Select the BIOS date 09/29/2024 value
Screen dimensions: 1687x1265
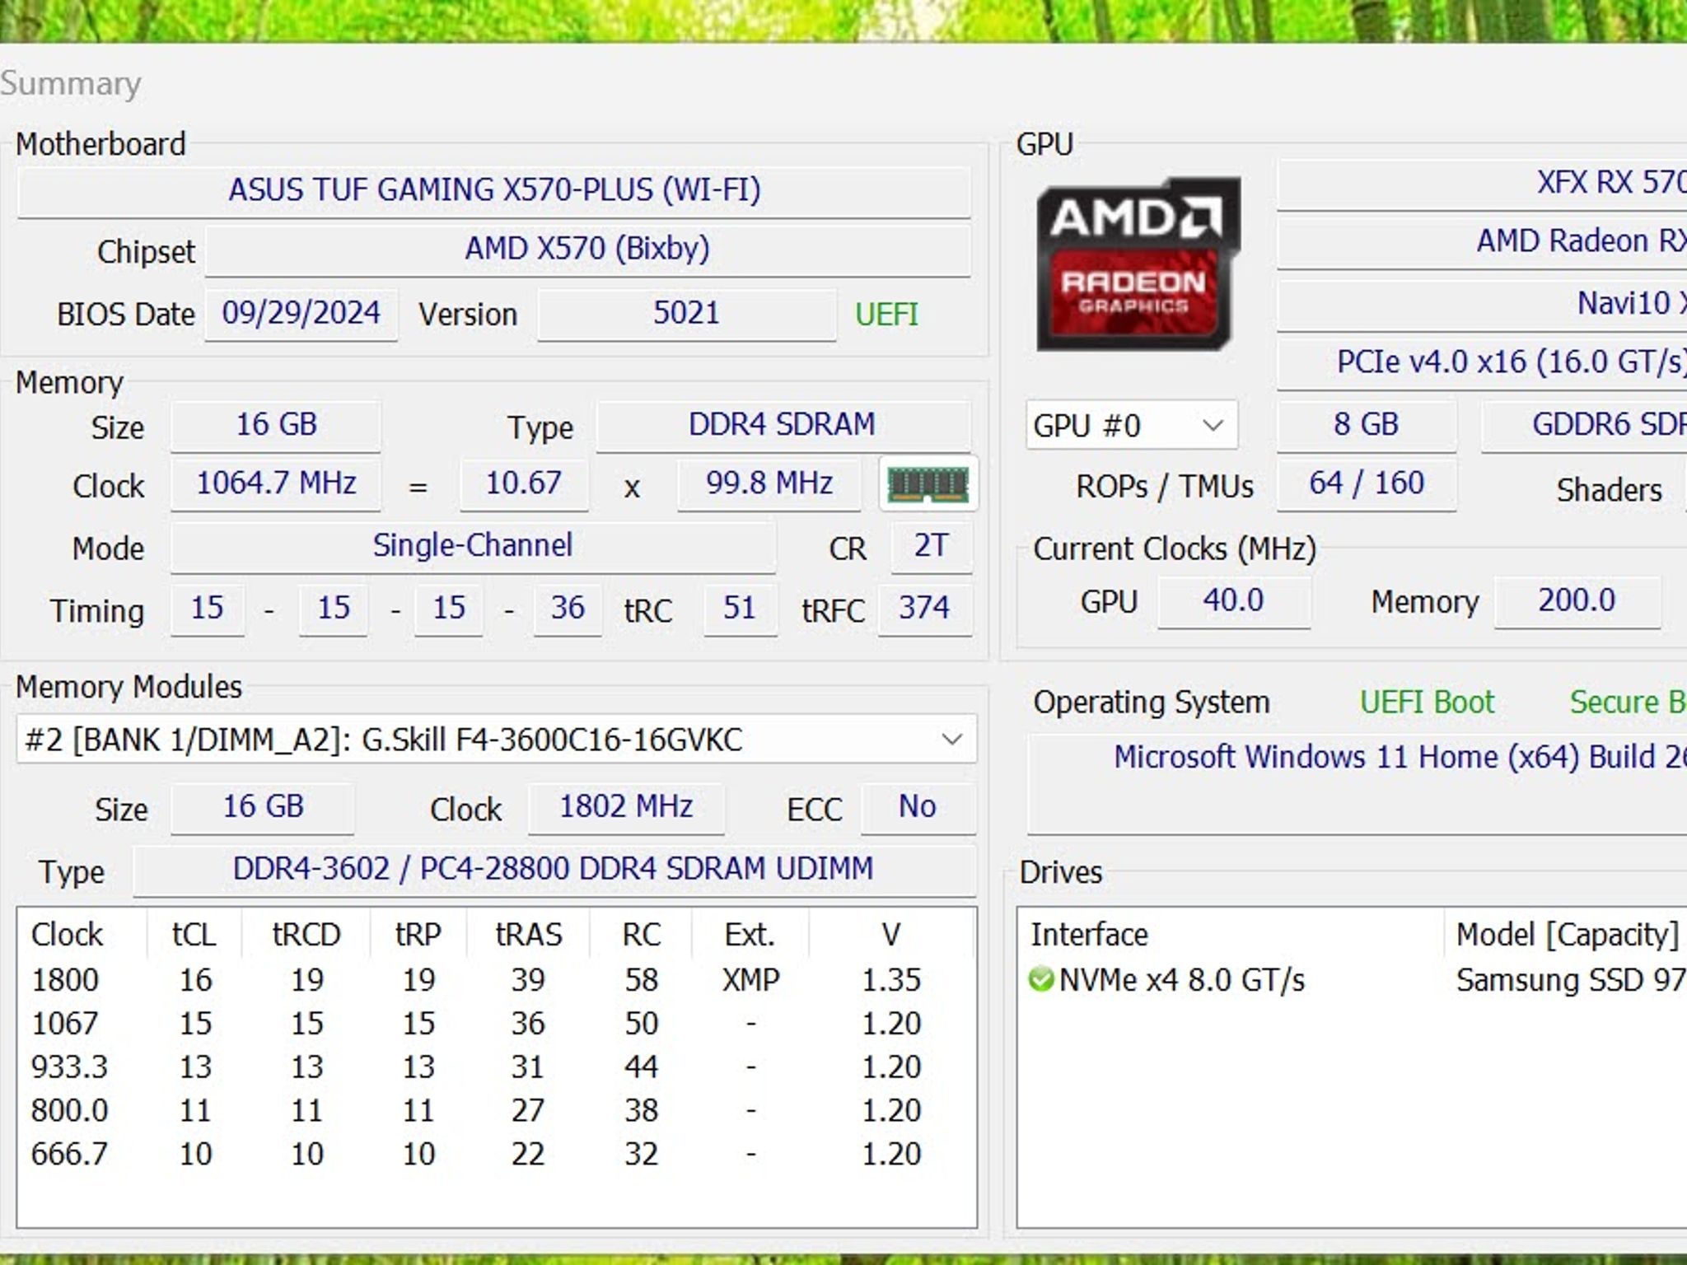(x=301, y=314)
